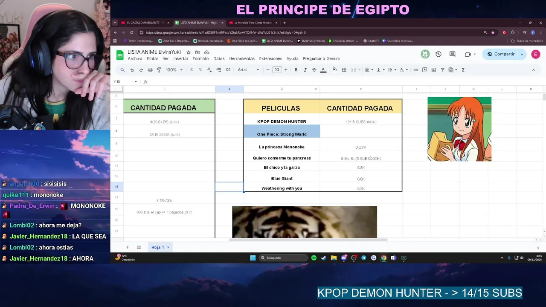Open the Extensiones menu
This screenshot has height=307, width=546.
point(270,58)
